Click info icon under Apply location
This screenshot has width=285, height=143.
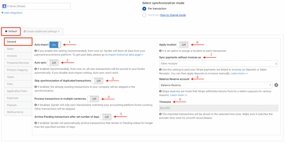click(161, 51)
